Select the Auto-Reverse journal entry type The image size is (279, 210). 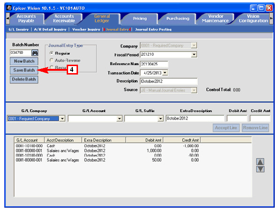pyautogui.click(x=52, y=60)
